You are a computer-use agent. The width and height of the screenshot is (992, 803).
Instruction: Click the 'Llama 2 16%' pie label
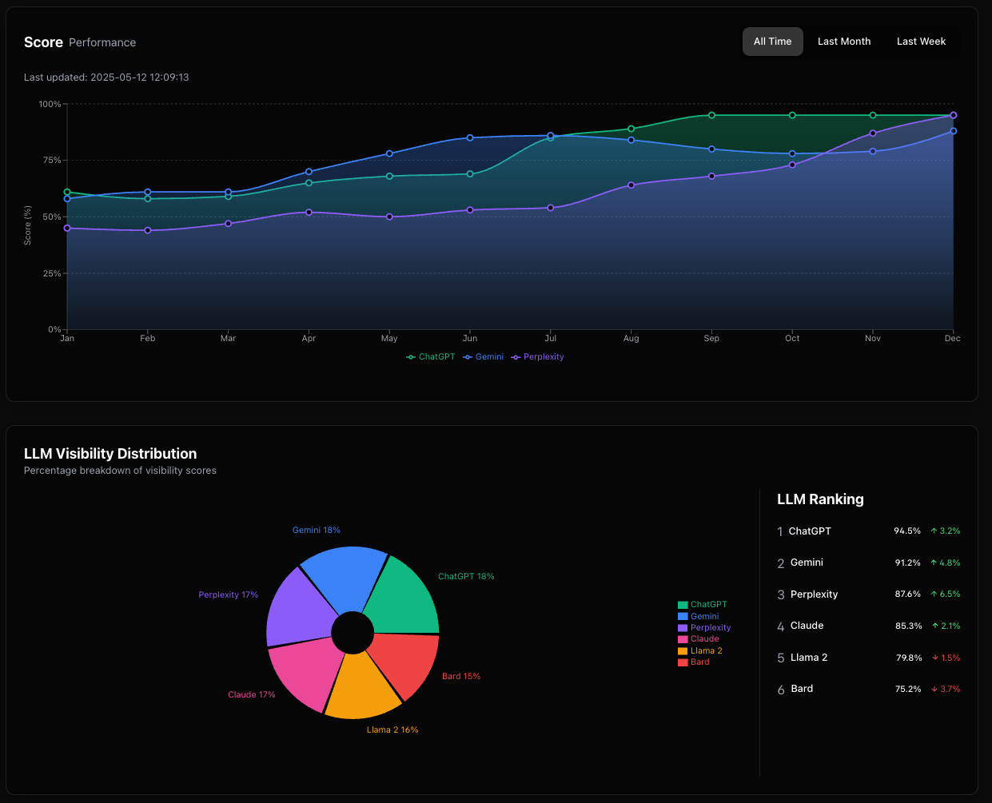pos(392,729)
